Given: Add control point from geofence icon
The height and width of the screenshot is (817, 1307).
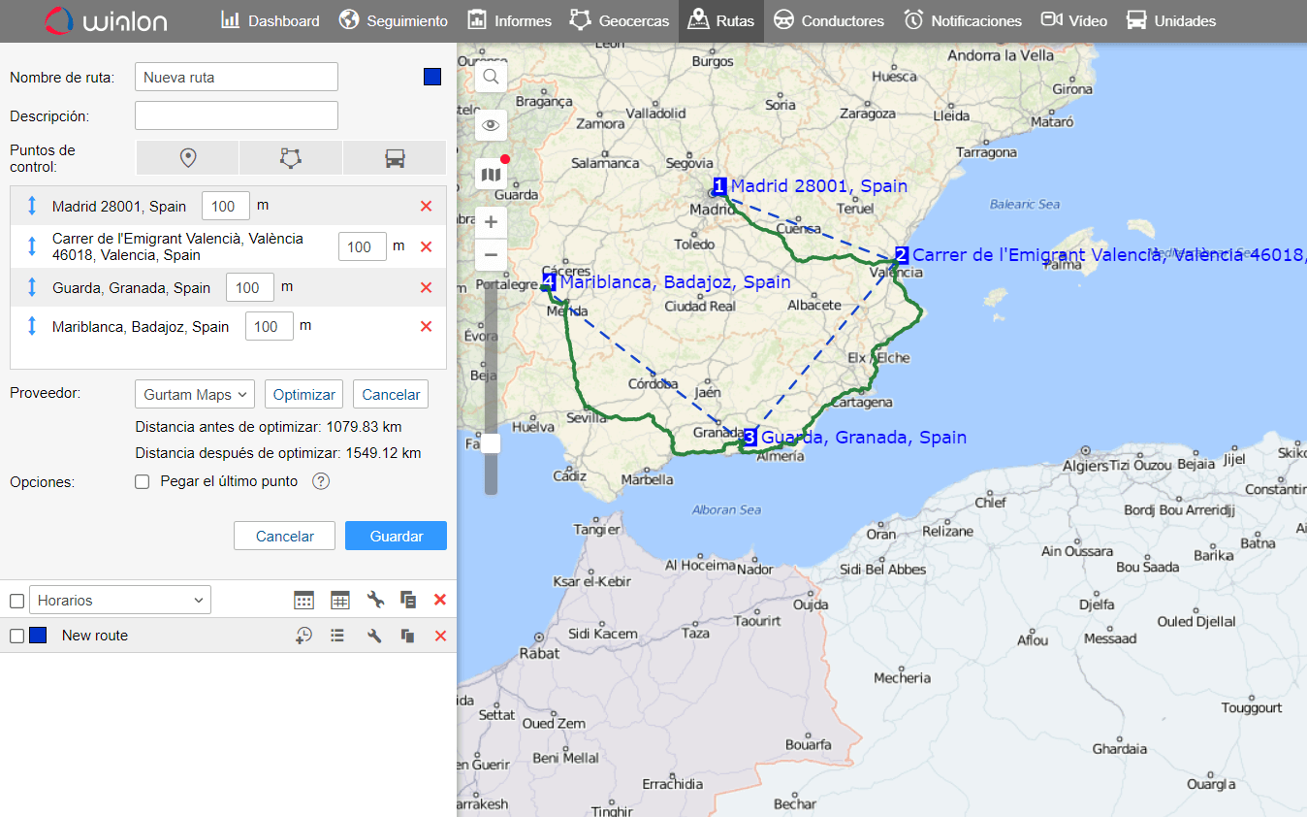Looking at the screenshot, I should 291,158.
